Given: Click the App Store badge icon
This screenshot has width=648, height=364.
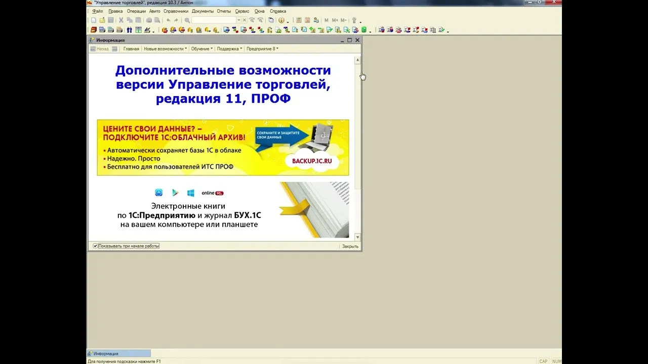Looking at the screenshot, I should coord(159,193).
